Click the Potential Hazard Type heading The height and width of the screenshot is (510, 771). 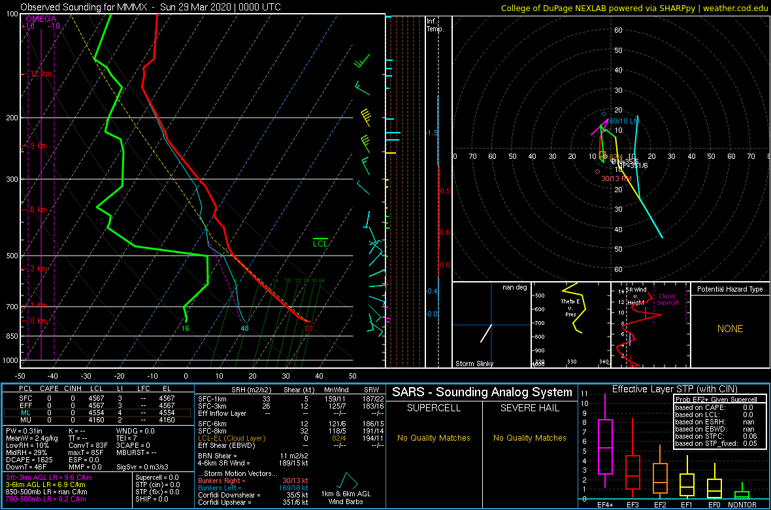coord(730,290)
